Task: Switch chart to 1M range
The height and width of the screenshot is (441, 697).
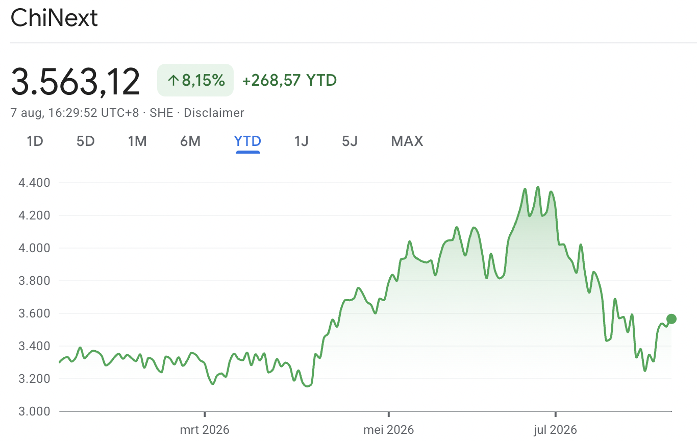Action: pyautogui.click(x=137, y=141)
